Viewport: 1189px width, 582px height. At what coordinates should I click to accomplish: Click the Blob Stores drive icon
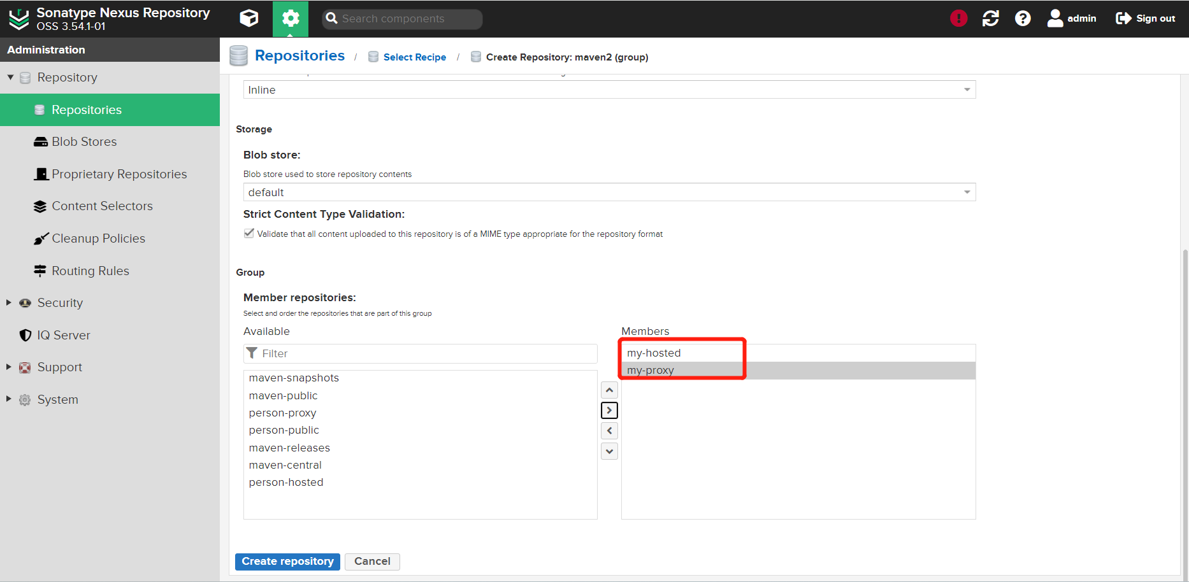click(41, 142)
